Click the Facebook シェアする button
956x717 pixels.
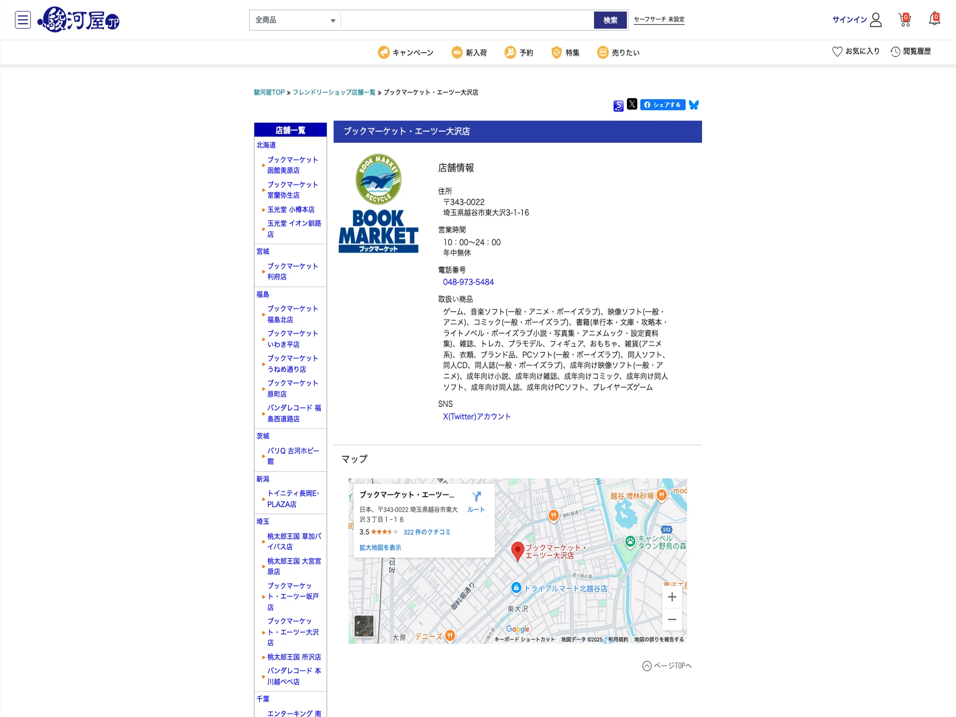(x=663, y=105)
